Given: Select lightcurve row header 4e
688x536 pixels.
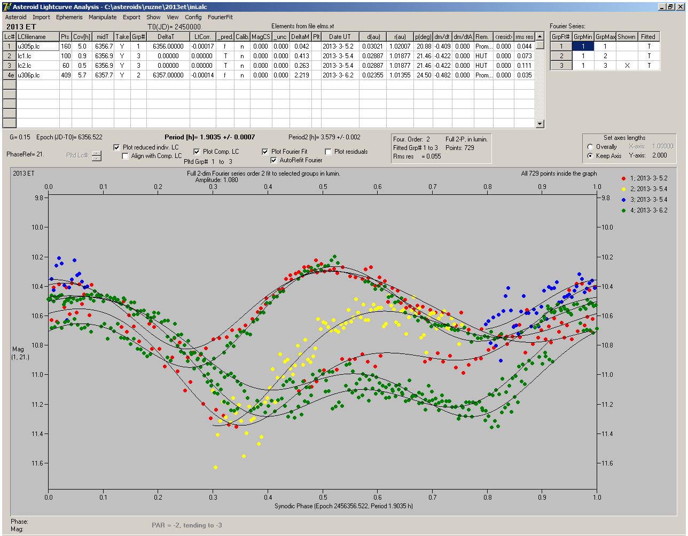Looking at the screenshot, I should (10, 75).
